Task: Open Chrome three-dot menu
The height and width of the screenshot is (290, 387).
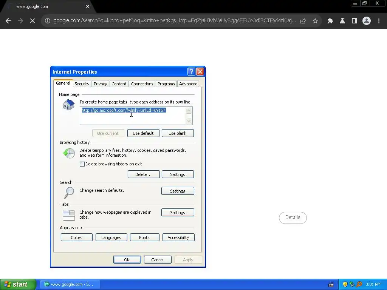Action: coord(379,21)
